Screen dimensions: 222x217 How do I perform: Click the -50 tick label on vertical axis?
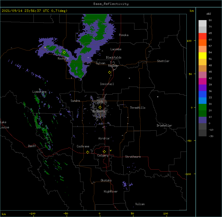[x=189, y=141]
